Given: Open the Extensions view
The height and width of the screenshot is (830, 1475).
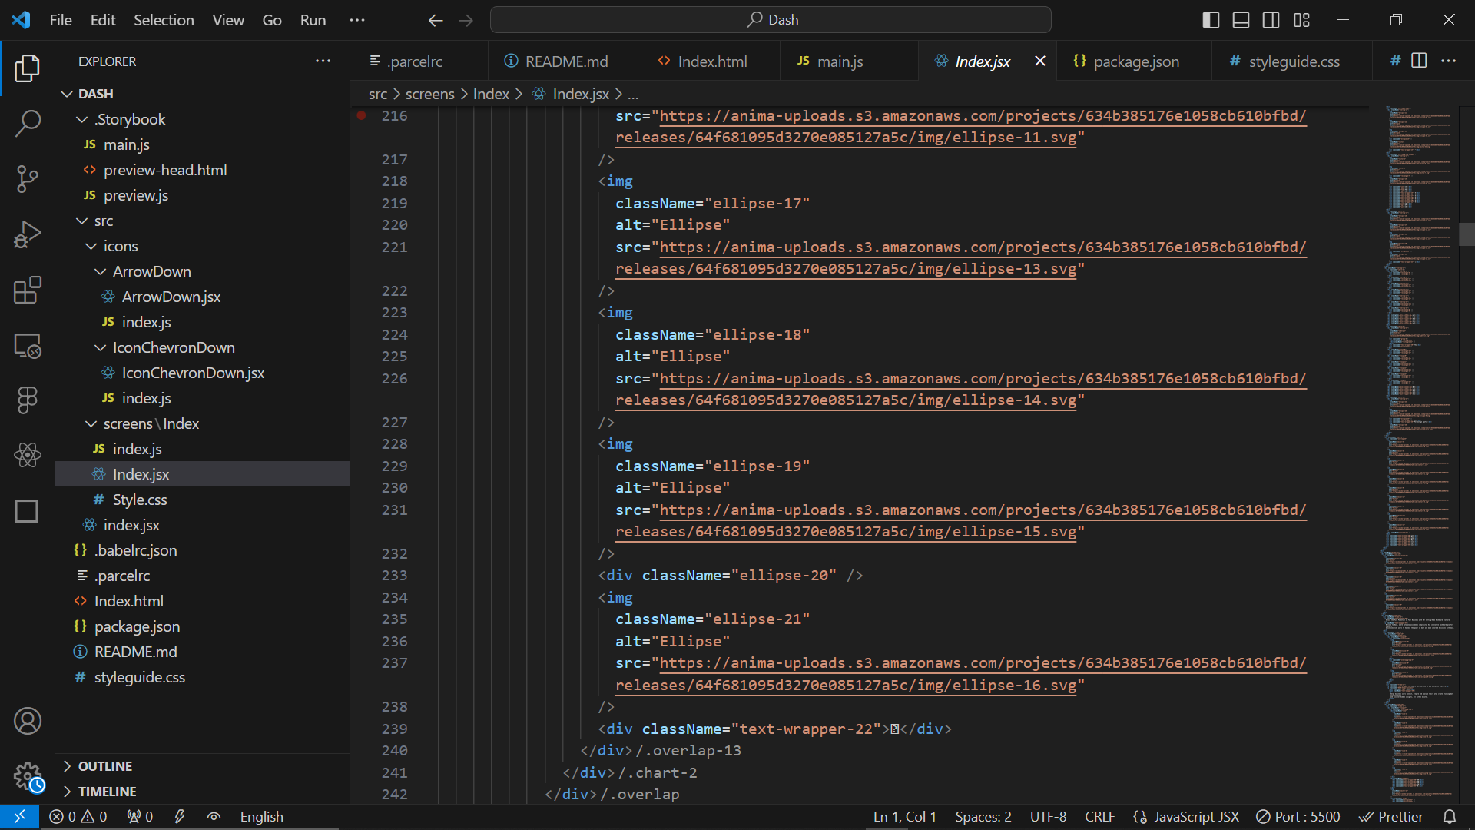Looking at the screenshot, I should coord(28,290).
